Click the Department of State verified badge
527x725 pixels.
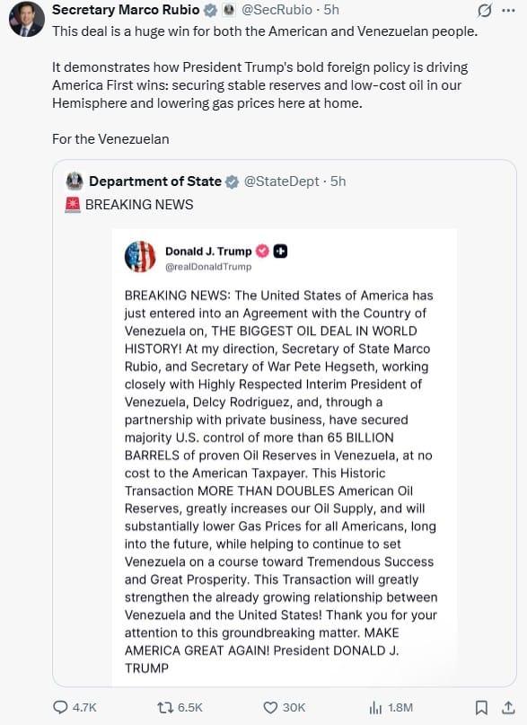click(232, 181)
